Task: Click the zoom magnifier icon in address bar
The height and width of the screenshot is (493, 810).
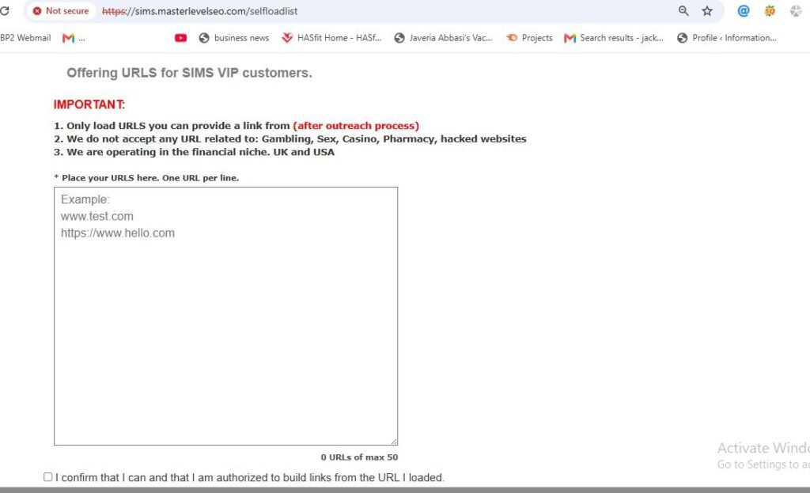Action: click(683, 11)
